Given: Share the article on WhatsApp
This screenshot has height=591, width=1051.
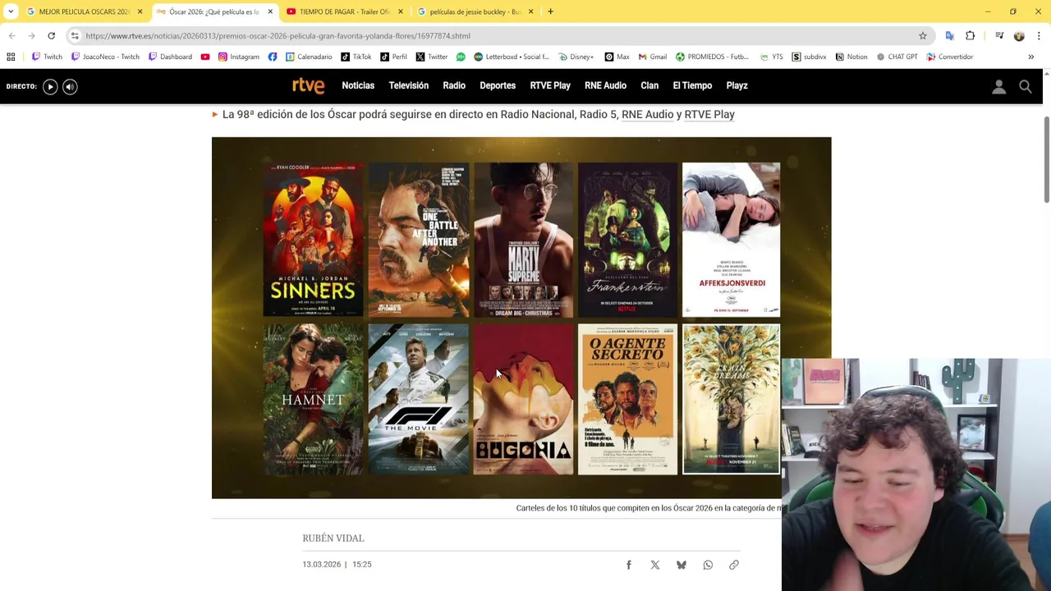Looking at the screenshot, I should [x=708, y=565].
